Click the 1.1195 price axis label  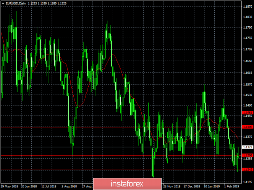(248, 182)
